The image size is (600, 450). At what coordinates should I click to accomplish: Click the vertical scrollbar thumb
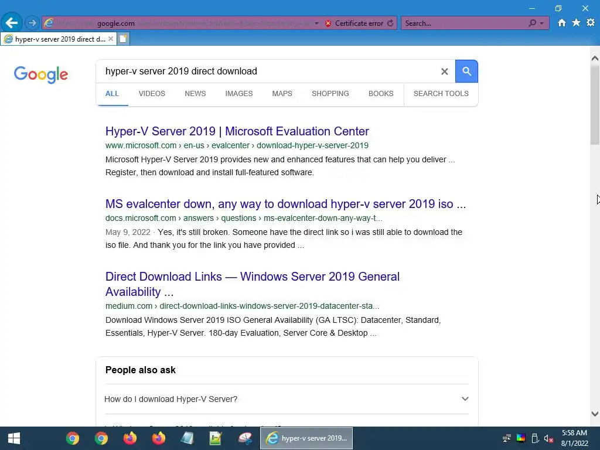[x=595, y=104]
